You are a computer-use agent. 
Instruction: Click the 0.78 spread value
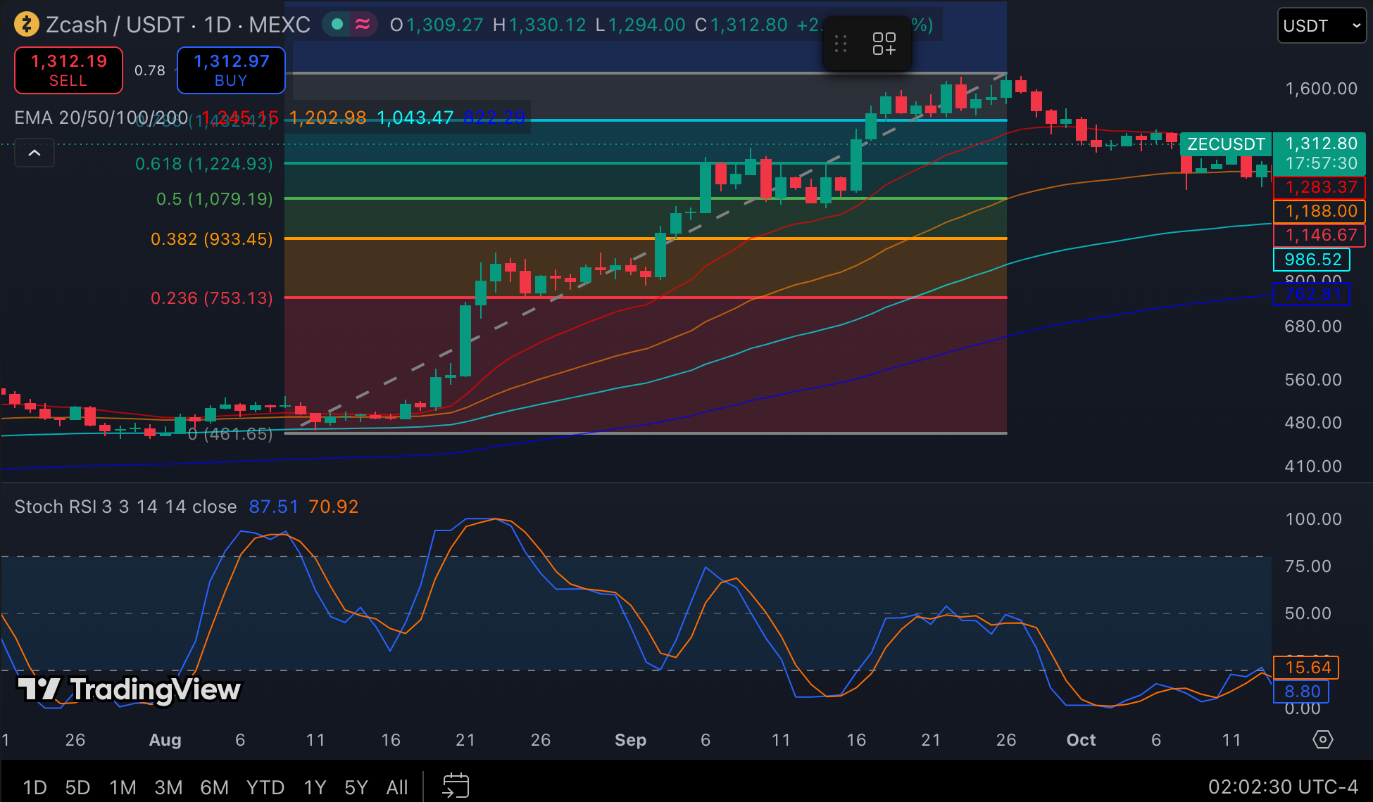click(149, 70)
